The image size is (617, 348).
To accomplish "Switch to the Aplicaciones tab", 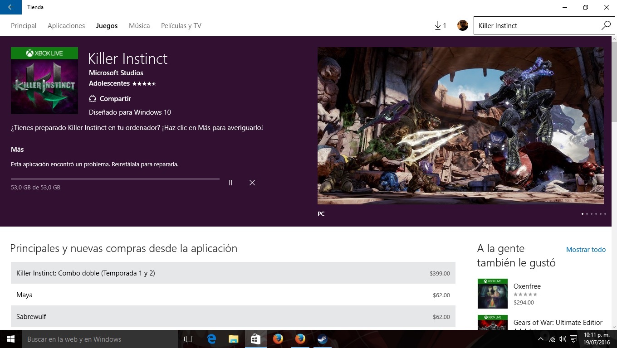I will 66,26.
